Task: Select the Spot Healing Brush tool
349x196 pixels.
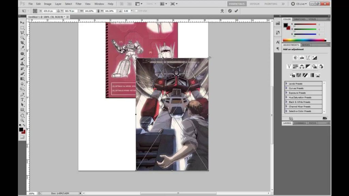Action: (22, 54)
